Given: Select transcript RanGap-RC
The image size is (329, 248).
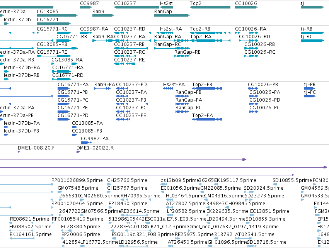Looking at the screenshot, I should pos(167,44).
